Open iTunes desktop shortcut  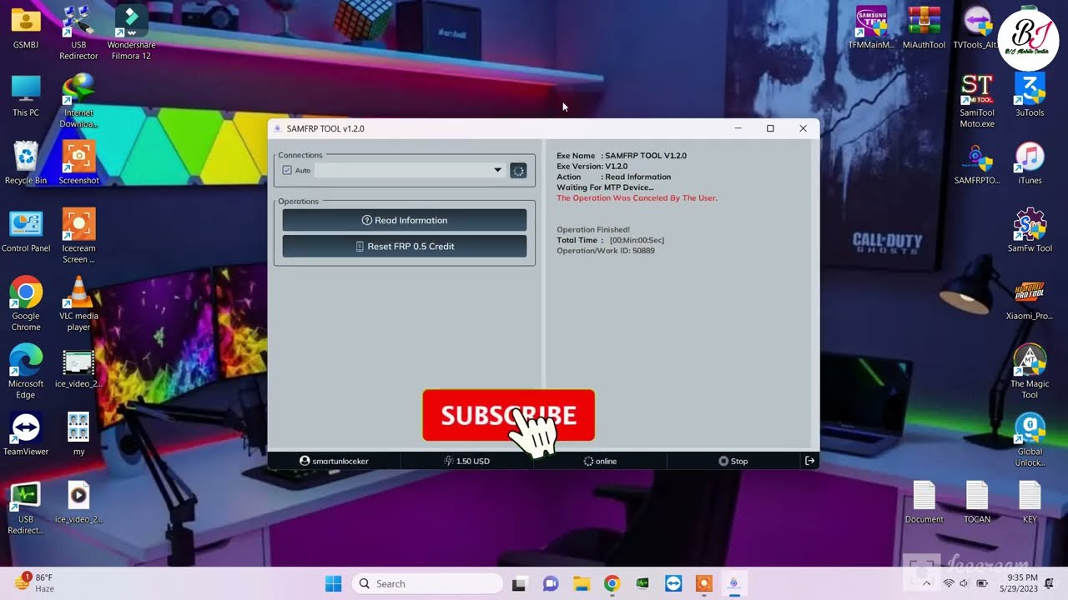coord(1030,163)
